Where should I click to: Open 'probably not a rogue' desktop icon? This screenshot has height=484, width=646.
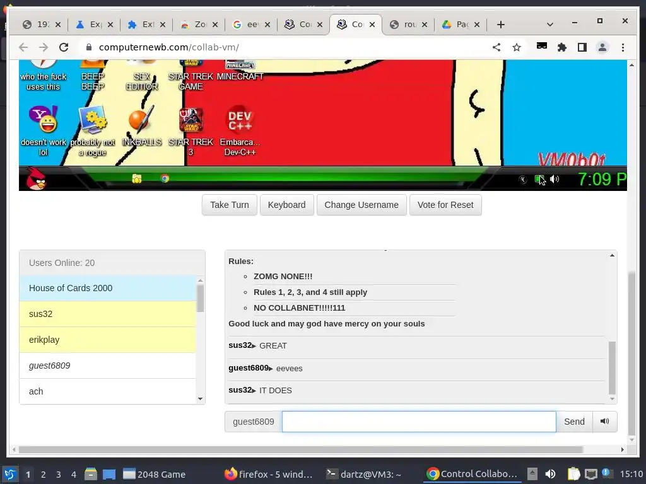(93, 119)
